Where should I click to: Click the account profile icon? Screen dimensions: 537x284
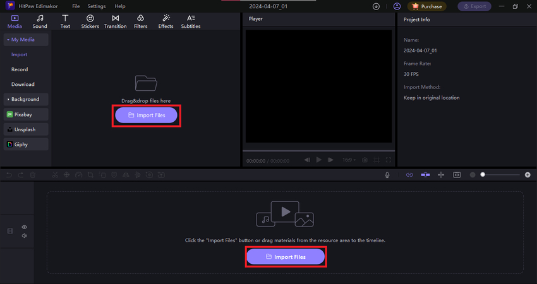coord(396,6)
